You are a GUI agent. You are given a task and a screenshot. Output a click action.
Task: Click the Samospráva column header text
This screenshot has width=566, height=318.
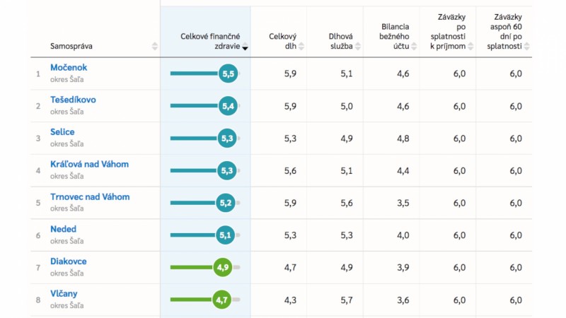[x=71, y=46]
